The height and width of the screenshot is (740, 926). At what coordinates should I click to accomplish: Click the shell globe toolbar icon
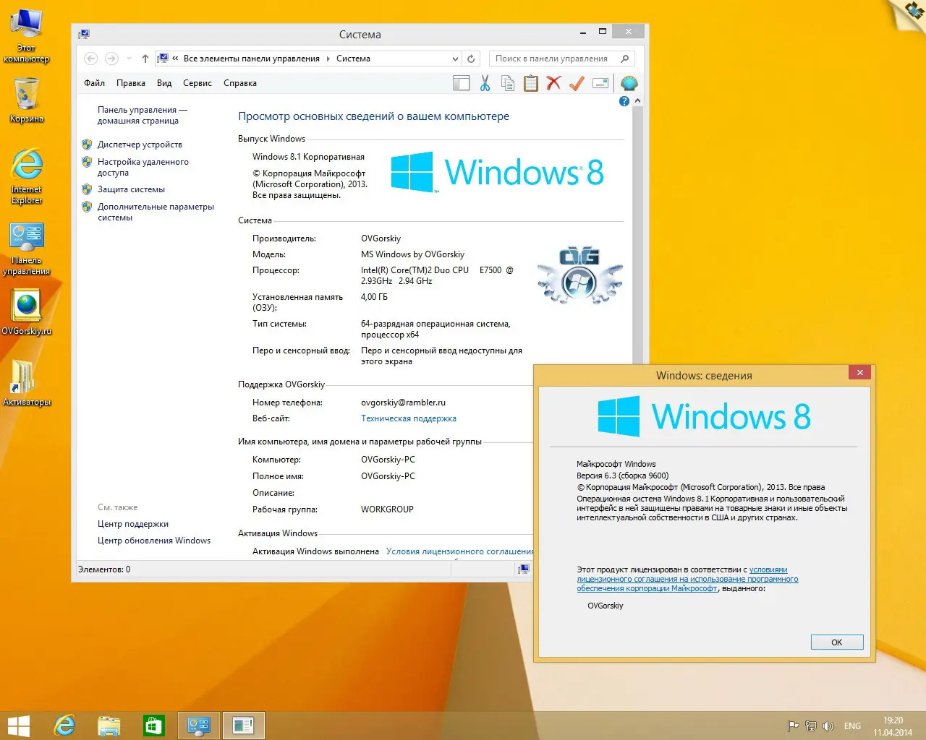629,83
